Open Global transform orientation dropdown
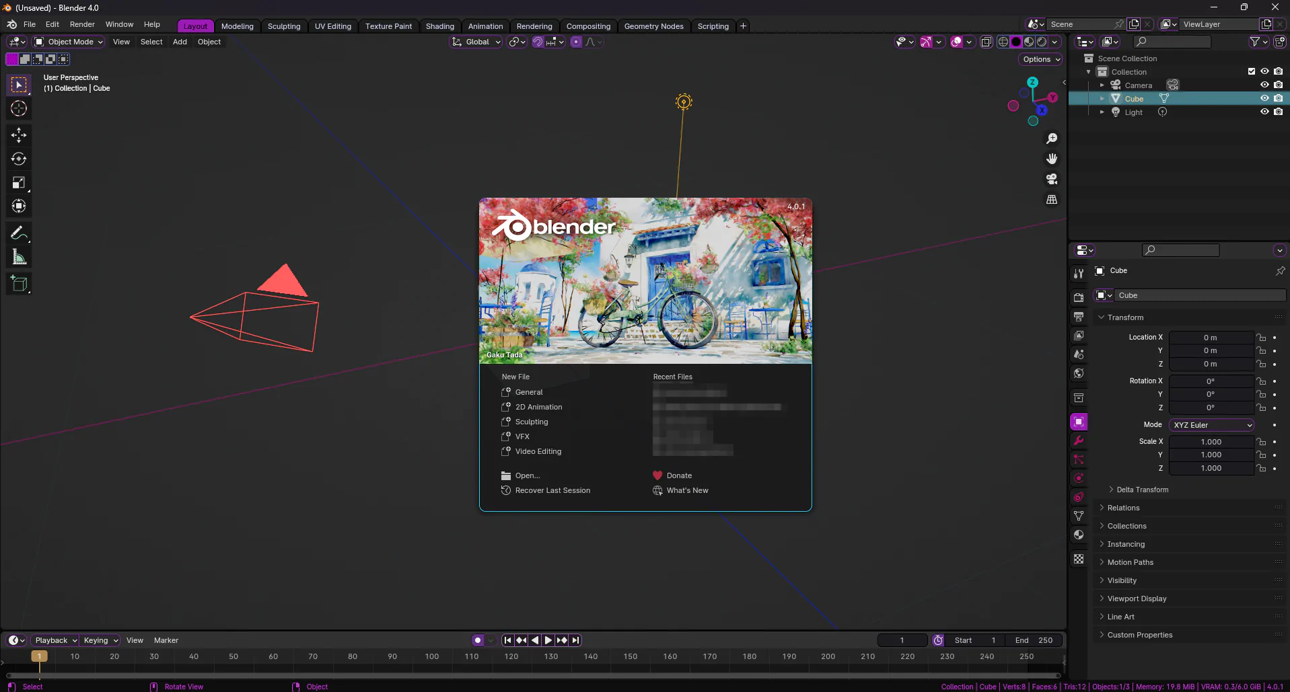Viewport: 1290px width, 692px height. point(476,42)
